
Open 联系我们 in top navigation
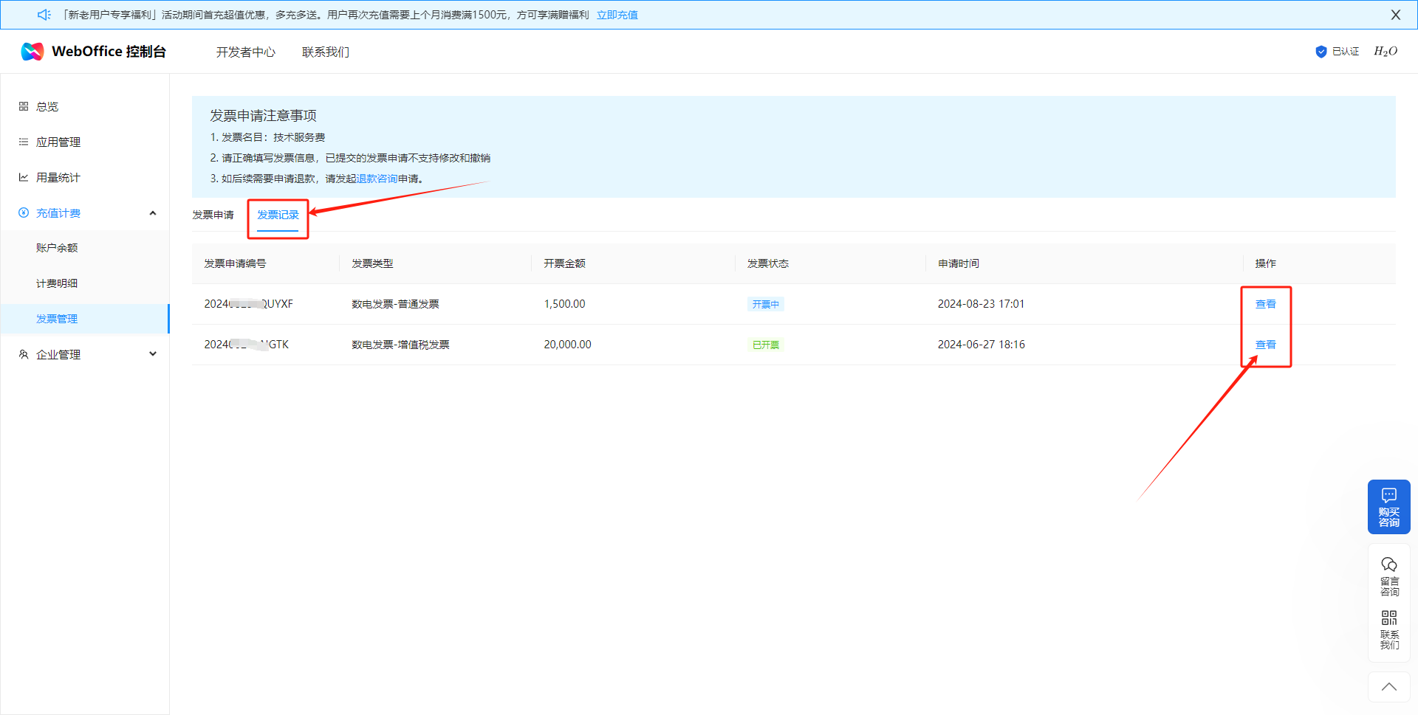point(326,52)
